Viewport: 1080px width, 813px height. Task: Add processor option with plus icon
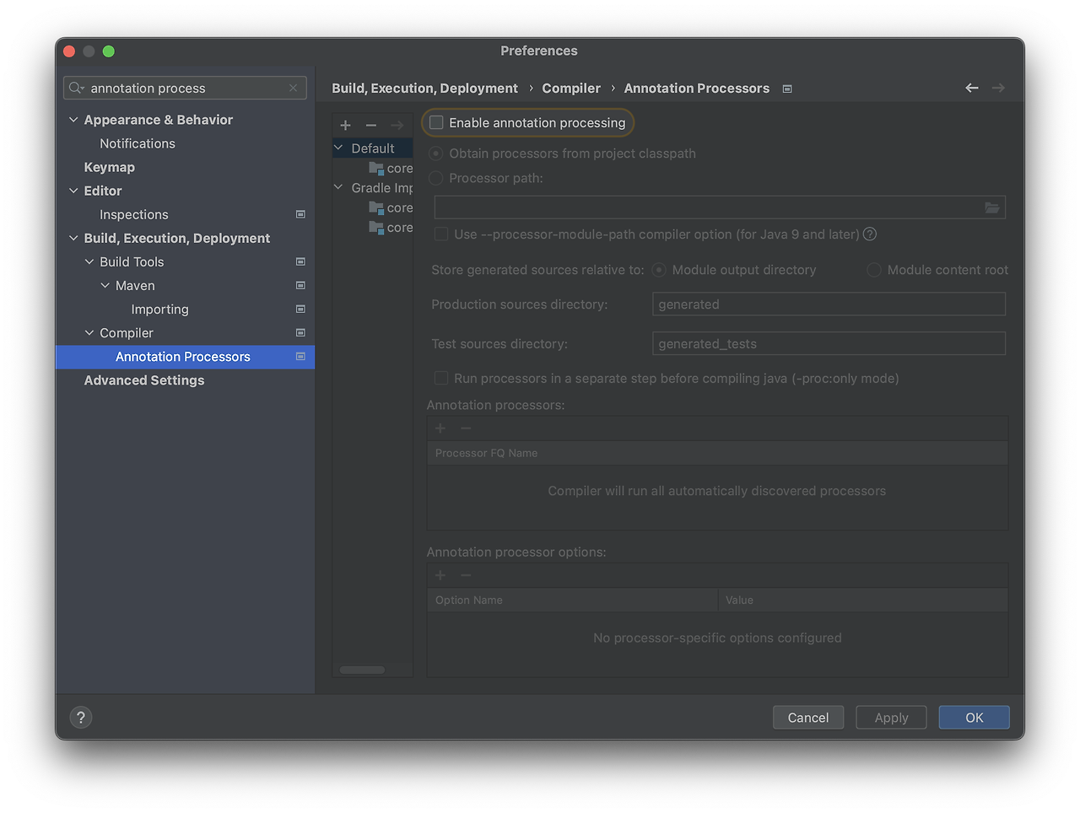pos(440,575)
